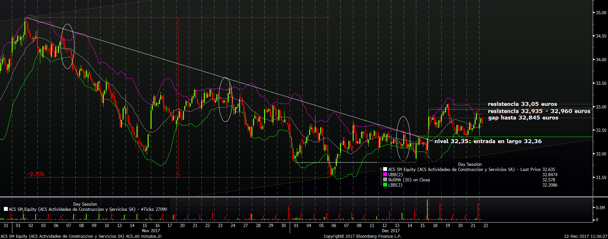Select the "gap hasta 32,845 euros" label

[523, 118]
